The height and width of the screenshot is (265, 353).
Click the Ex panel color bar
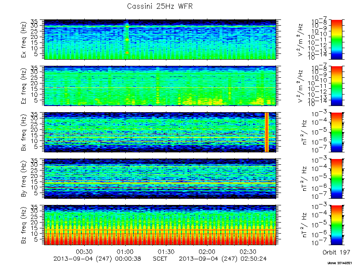[x=337, y=40]
